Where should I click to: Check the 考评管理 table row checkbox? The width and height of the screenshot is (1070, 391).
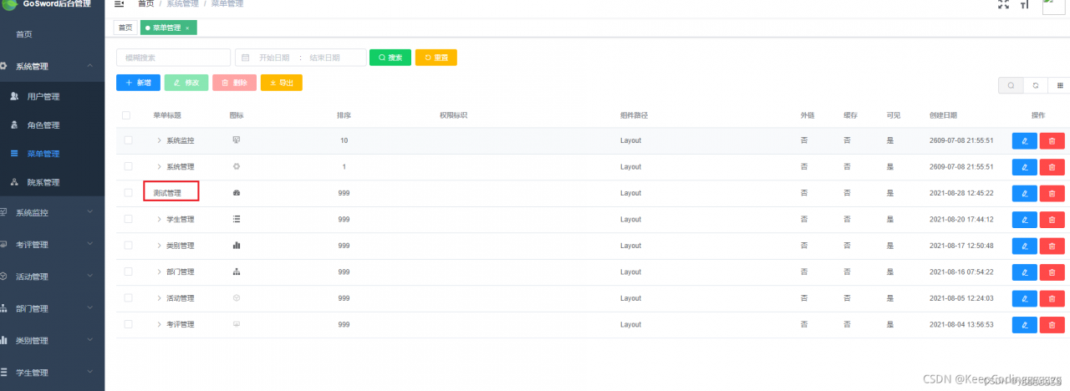coord(128,324)
